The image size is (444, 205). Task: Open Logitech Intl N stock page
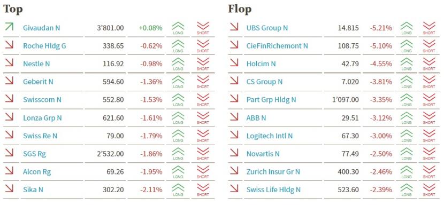[x=270, y=136]
